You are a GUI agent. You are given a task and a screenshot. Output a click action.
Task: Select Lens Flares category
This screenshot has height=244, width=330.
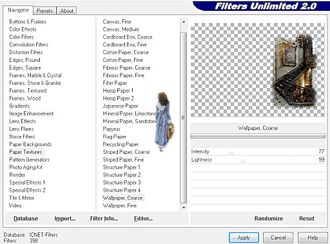click(x=21, y=129)
